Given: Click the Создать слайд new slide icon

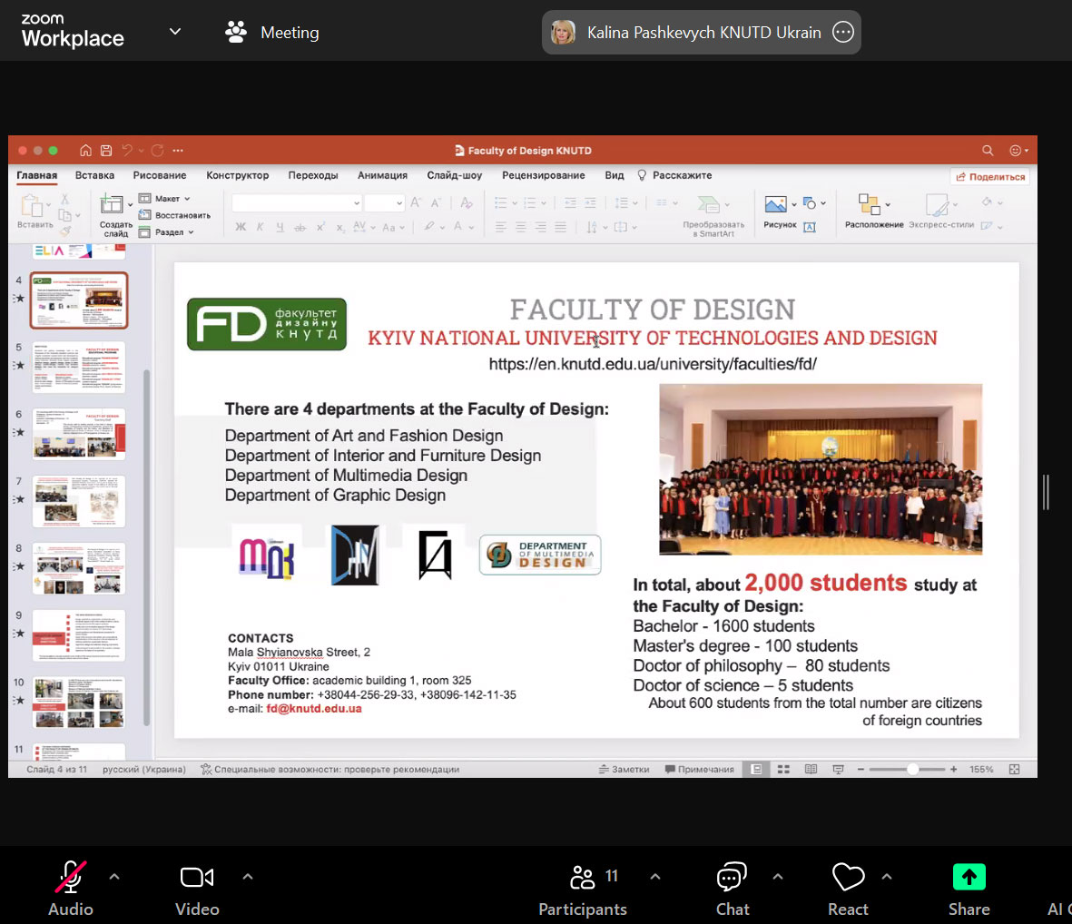Looking at the screenshot, I should [x=112, y=204].
